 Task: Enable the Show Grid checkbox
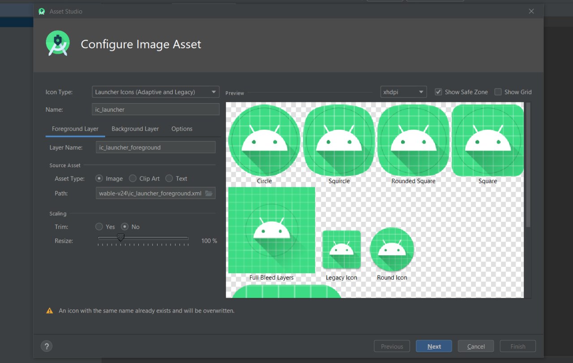point(498,92)
